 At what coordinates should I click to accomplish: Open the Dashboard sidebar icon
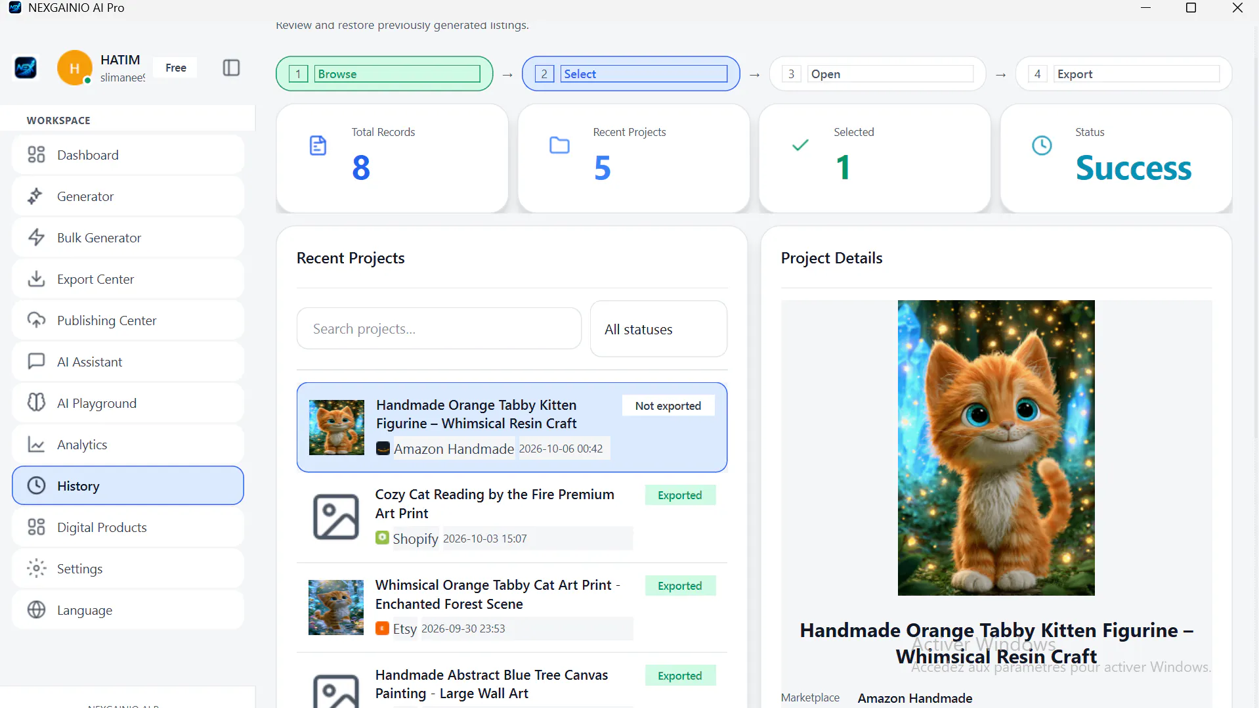[x=36, y=155]
